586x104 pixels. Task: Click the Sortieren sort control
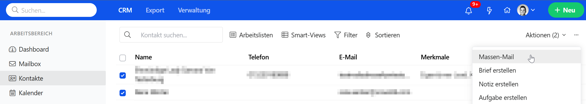pyautogui.click(x=383, y=35)
